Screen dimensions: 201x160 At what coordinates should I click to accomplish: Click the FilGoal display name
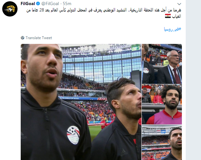[28, 3]
